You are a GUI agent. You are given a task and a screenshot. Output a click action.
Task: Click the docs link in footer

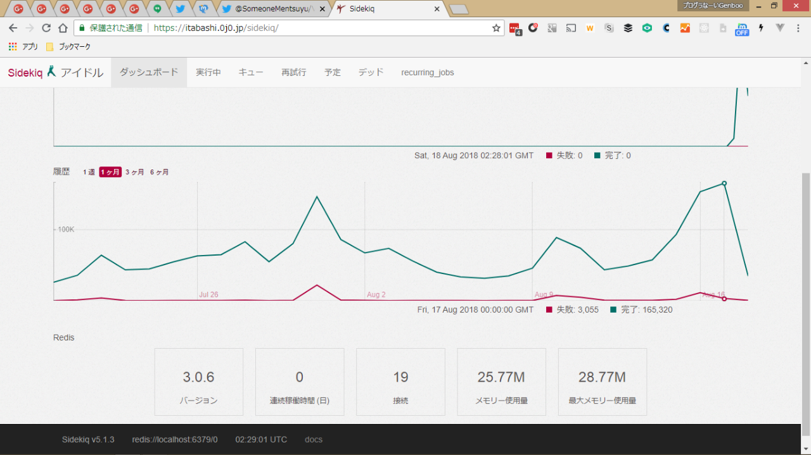pos(313,439)
